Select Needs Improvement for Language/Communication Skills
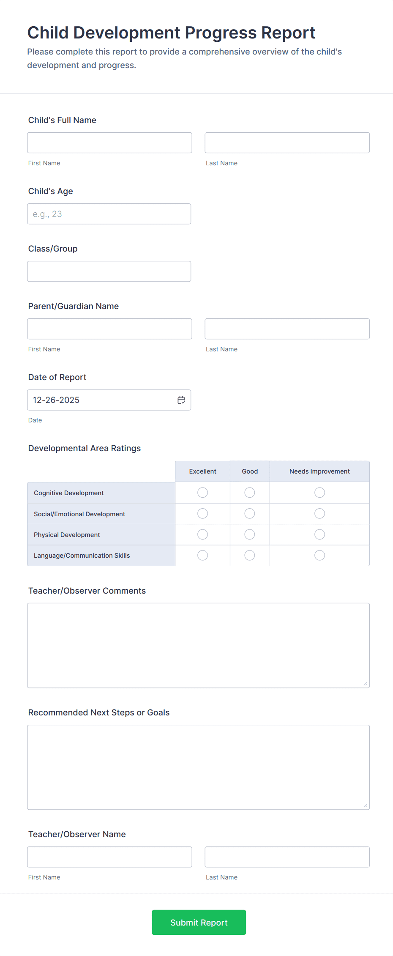The width and height of the screenshot is (393, 956). click(319, 555)
